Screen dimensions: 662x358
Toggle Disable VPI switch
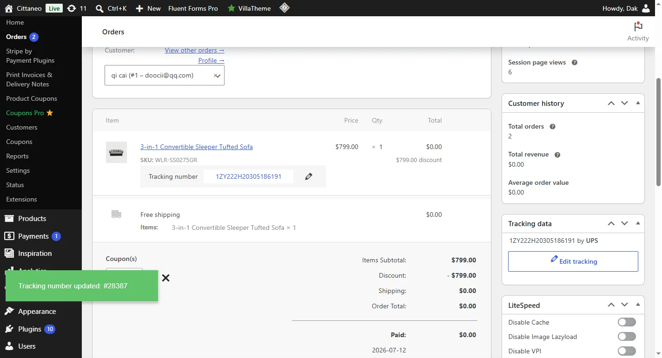627,351
